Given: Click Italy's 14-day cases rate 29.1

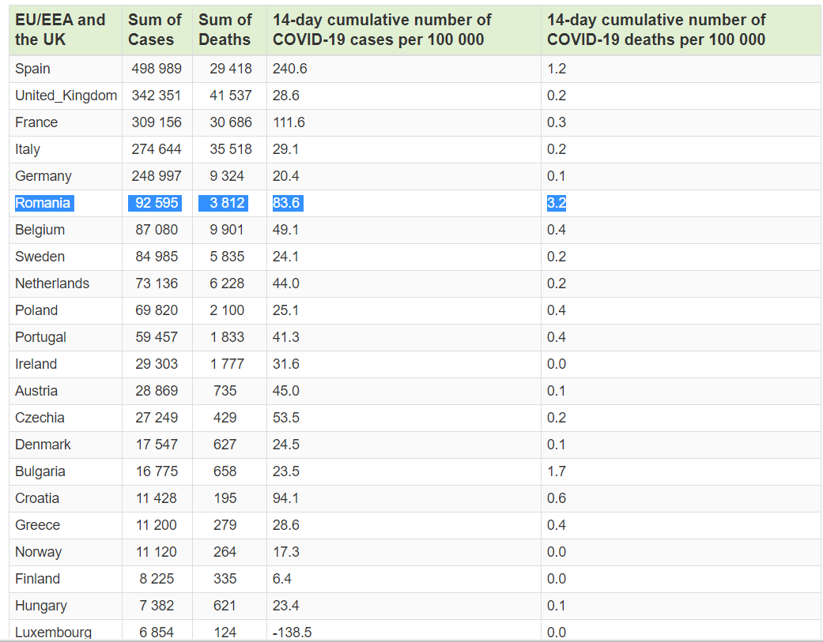Looking at the screenshot, I should coord(285,149).
